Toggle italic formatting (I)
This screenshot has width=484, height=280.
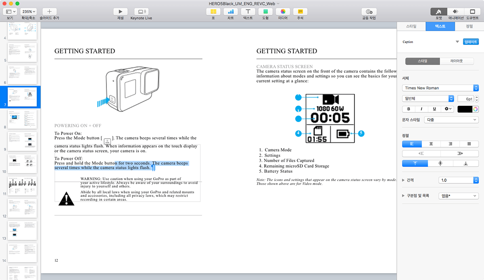(x=421, y=109)
